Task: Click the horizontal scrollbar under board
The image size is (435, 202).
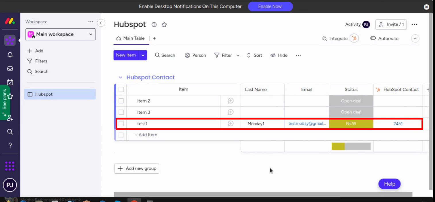Action: pos(263,195)
